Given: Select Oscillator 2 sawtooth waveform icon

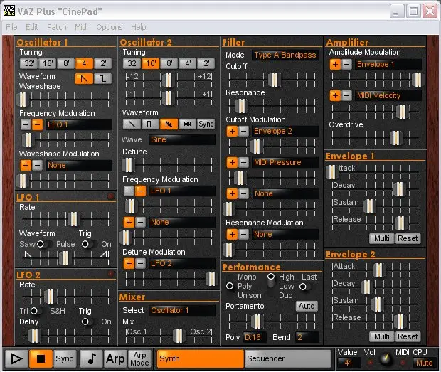Looking at the screenshot, I should click(x=132, y=124).
